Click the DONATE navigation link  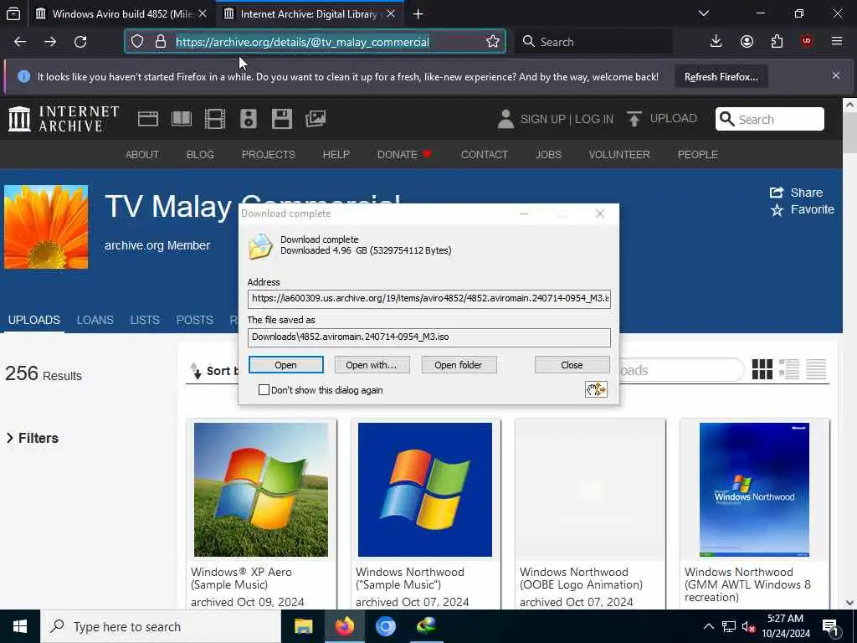[x=404, y=155]
